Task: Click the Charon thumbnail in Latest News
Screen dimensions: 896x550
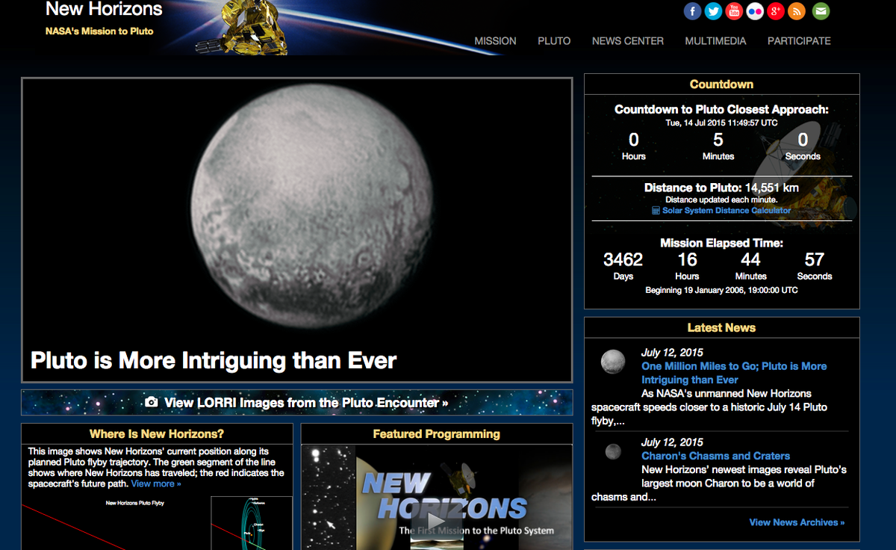Action: pyautogui.click(x=613, y=451)
